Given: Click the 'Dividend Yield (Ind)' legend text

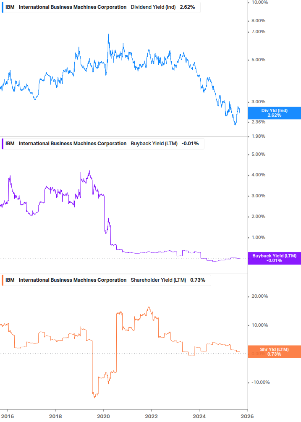Looking at the screenshot, I should [153, 7].
